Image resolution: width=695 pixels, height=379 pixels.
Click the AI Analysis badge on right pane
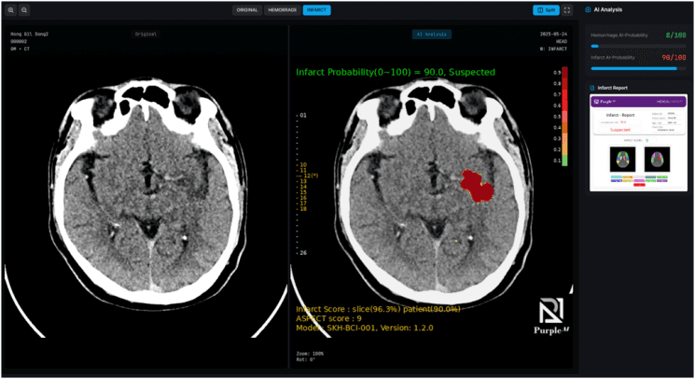pyautogui.click(x=432, y=35)
